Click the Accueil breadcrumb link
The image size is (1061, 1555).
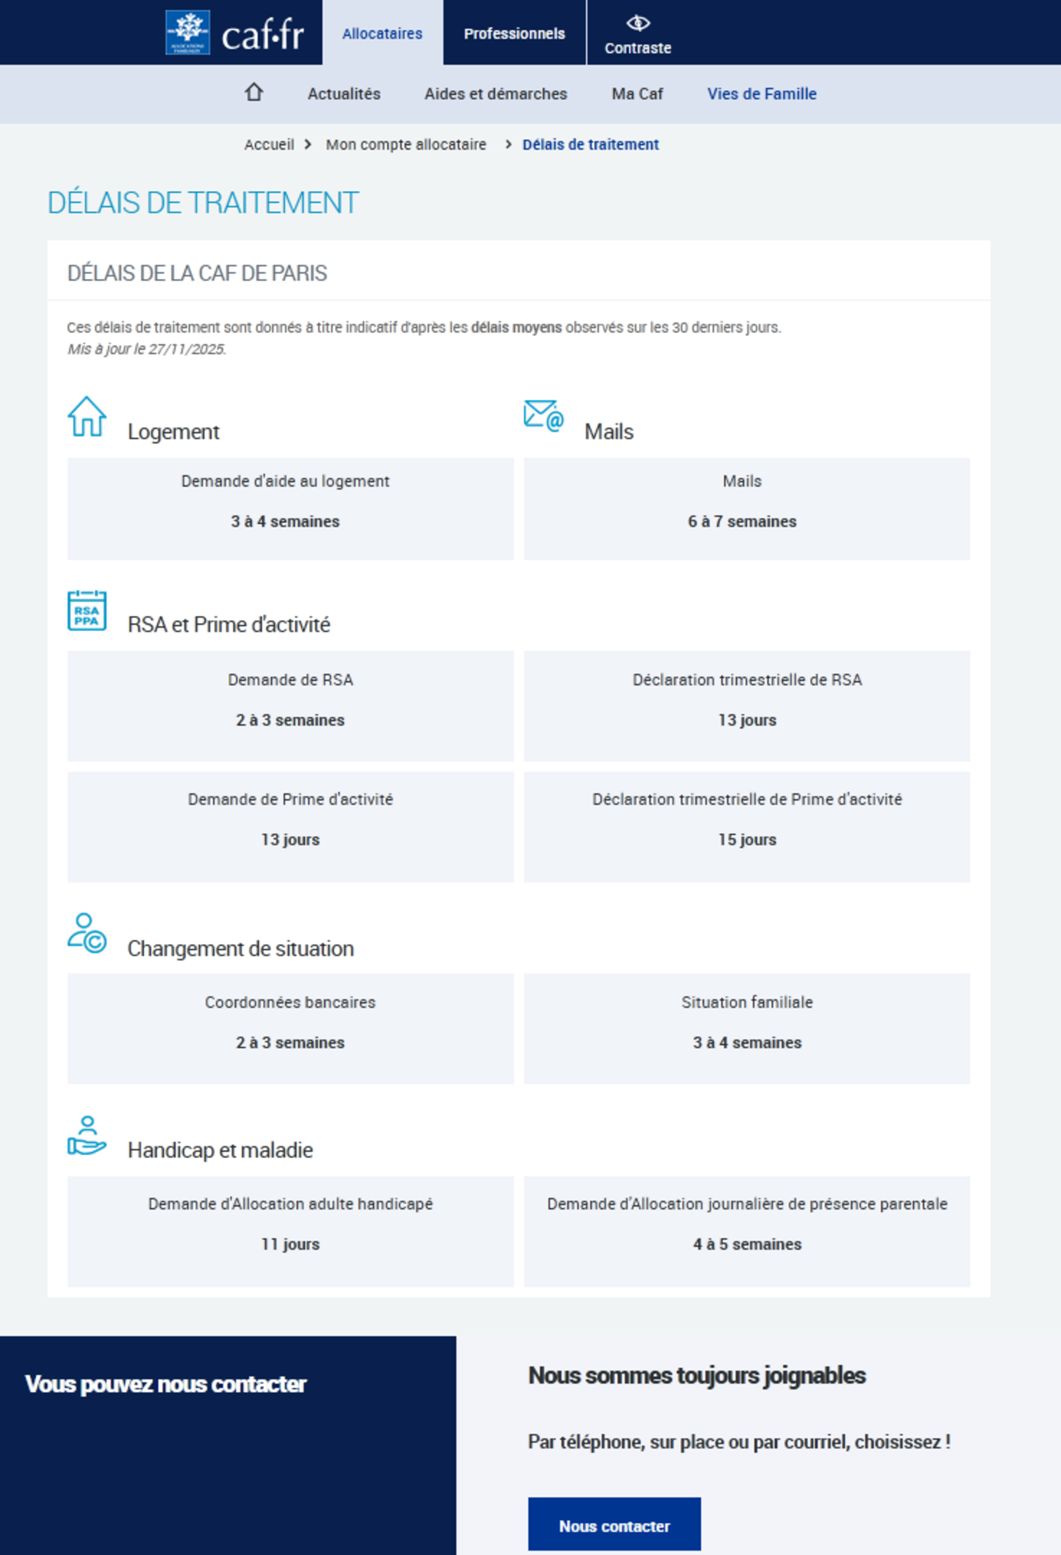pos(269,145)
